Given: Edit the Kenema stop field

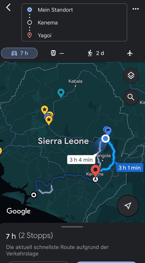Looking at the screenshot, I should pos(74,23).
